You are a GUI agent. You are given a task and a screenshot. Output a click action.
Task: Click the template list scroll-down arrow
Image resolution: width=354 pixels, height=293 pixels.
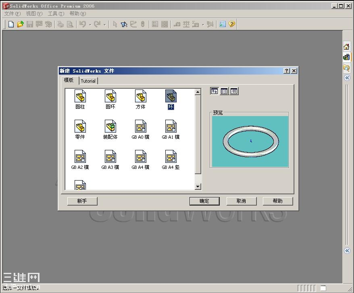point(198,187)
